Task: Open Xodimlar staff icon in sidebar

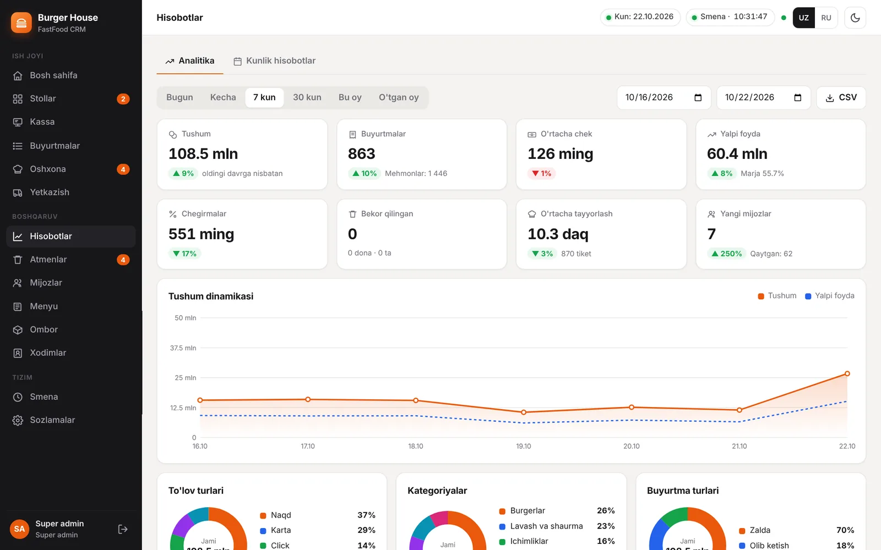Action: [18, 353]
